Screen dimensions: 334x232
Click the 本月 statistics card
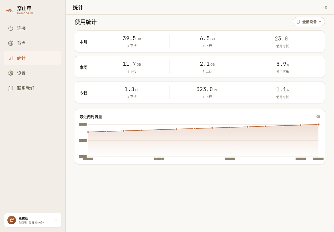click(200, 41)
